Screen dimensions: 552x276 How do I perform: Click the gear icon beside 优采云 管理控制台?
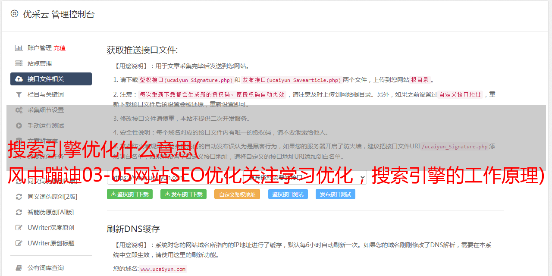click(x=15, y=14)
